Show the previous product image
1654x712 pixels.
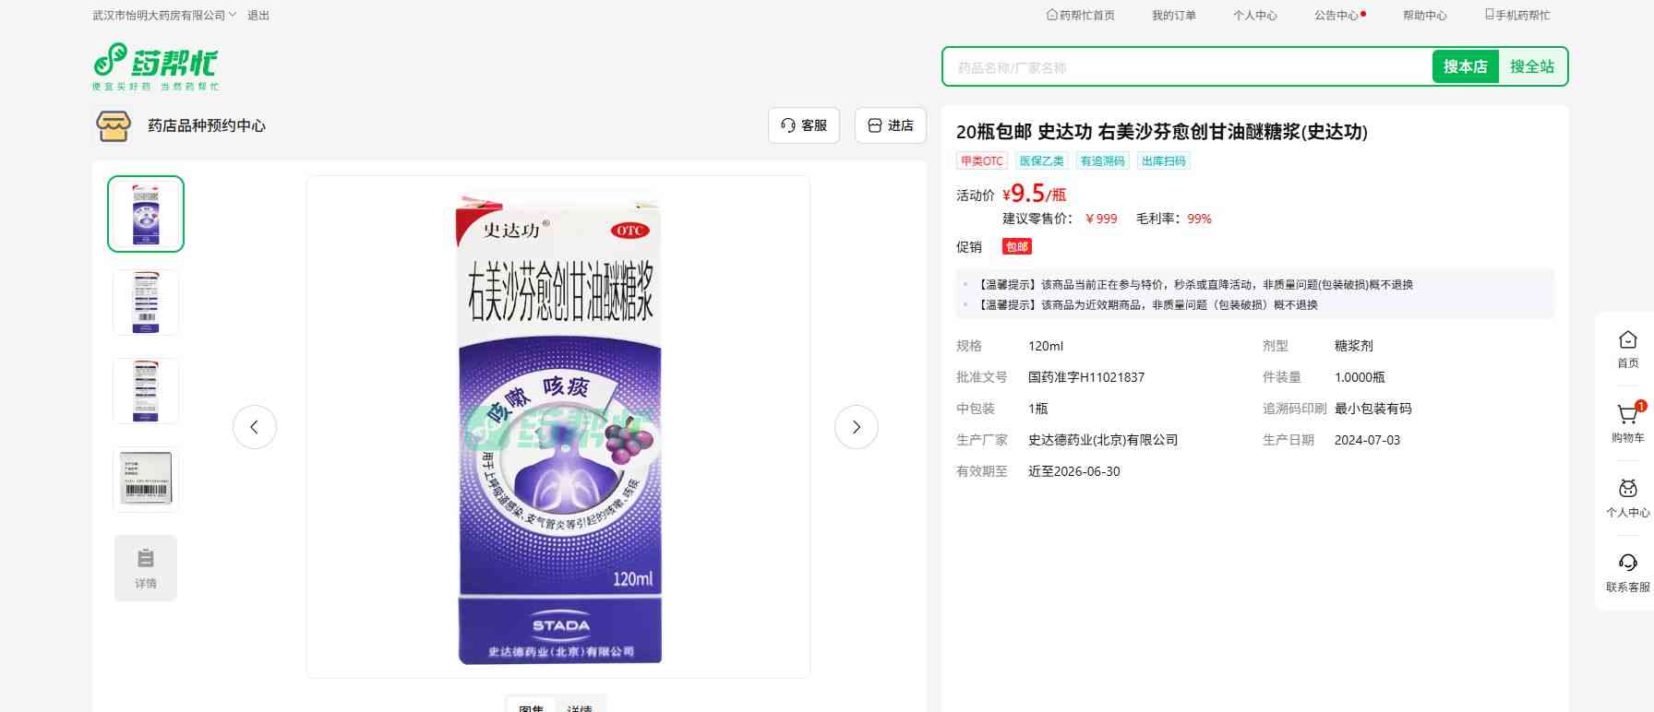pyautogui.click(x=255, y=427)
